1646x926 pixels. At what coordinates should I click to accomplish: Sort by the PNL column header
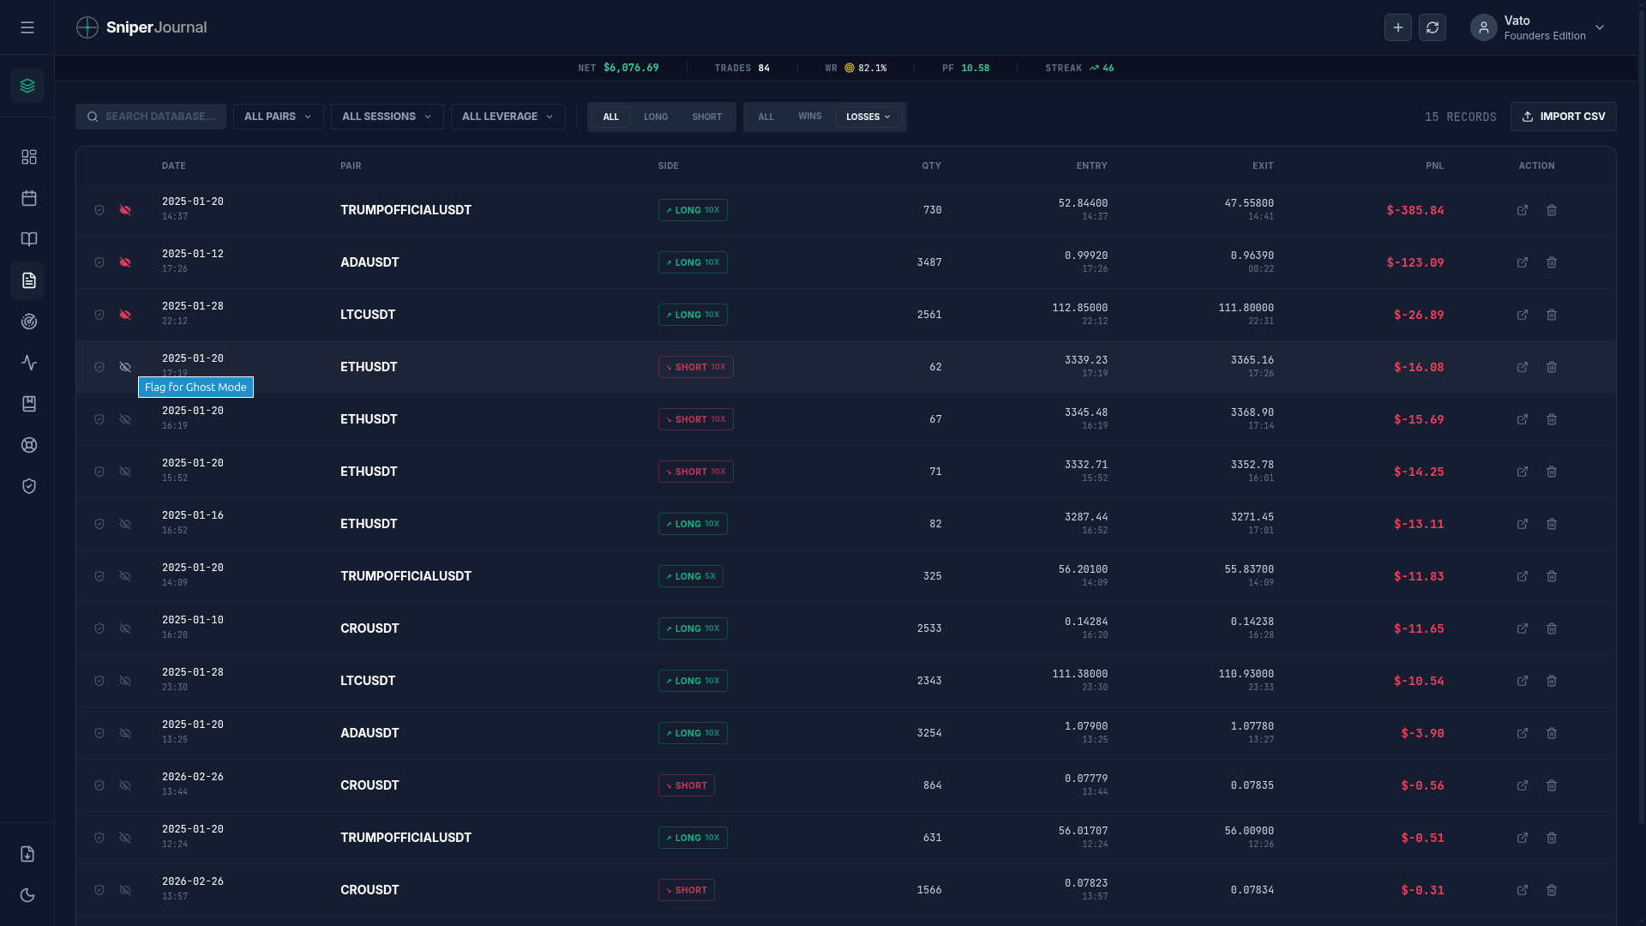[1434, 165]
